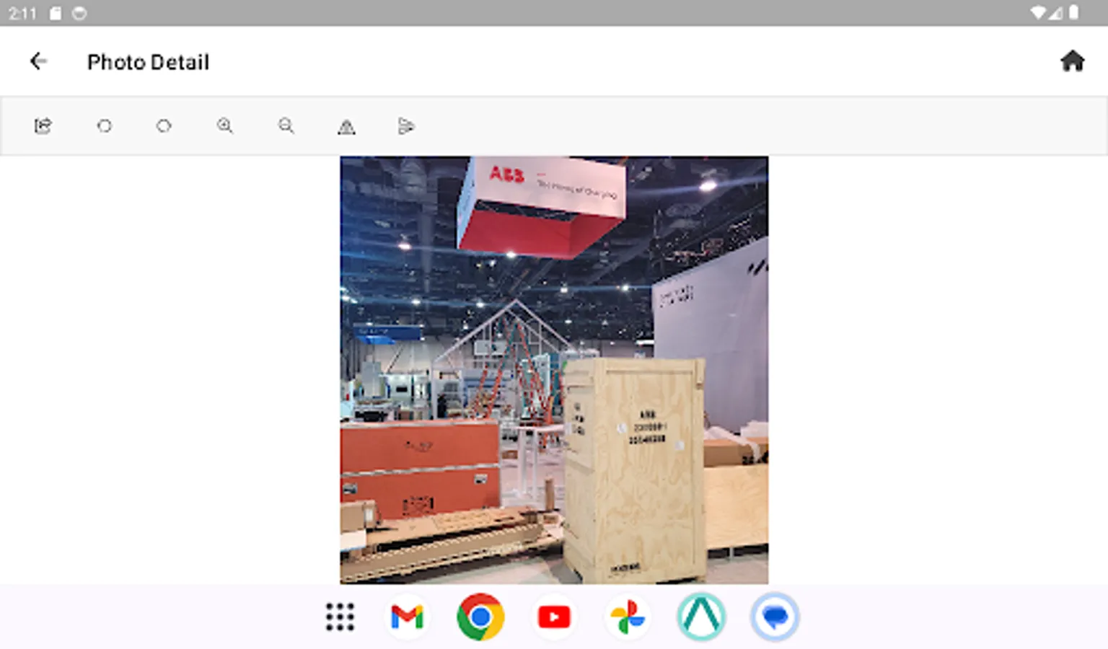
Task: Rotate the photo counterclockwise
Action: pyautogui.click(x=105, y=125)
